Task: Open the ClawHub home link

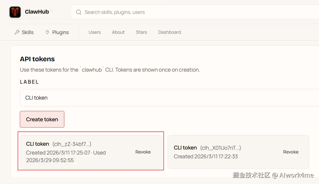Action: 29,12
